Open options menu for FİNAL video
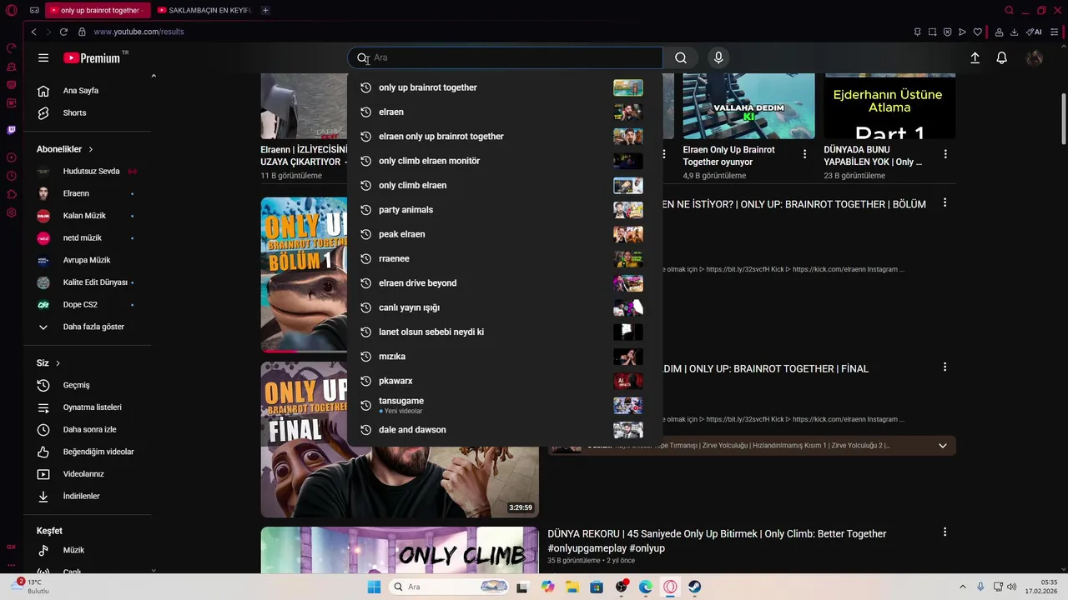Viewport: 1068px width, 600px height. click(945, 367)
